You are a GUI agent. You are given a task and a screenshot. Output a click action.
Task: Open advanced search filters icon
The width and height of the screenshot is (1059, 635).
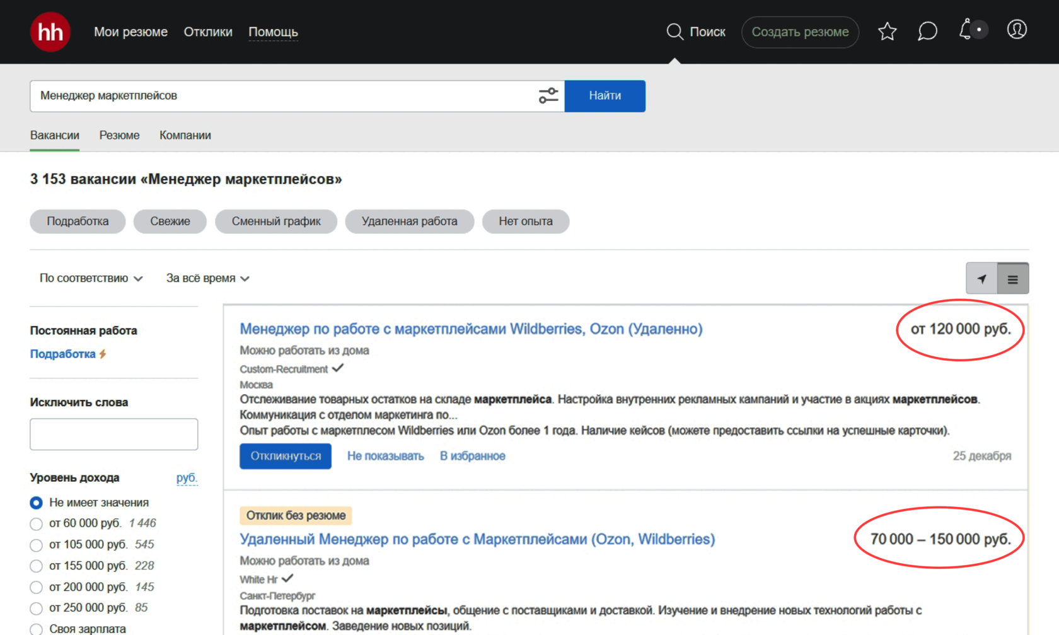pos(548,96)
